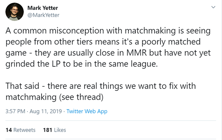Click the Mark Yetter display name
This screenshot has height=140, width=222.
click(43, 8)
